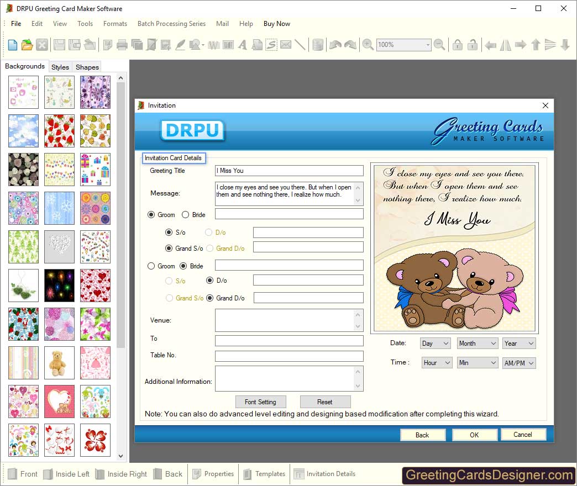Open the 100% zoom level dropdown
This screenshot has width=577, height=486.
point(428,45)
